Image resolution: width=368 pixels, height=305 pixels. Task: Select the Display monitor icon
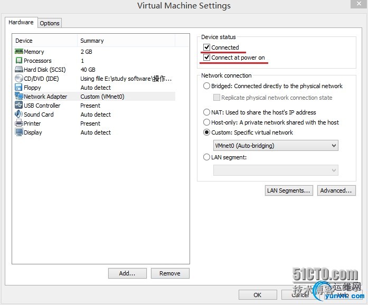(x=19, y=132)
